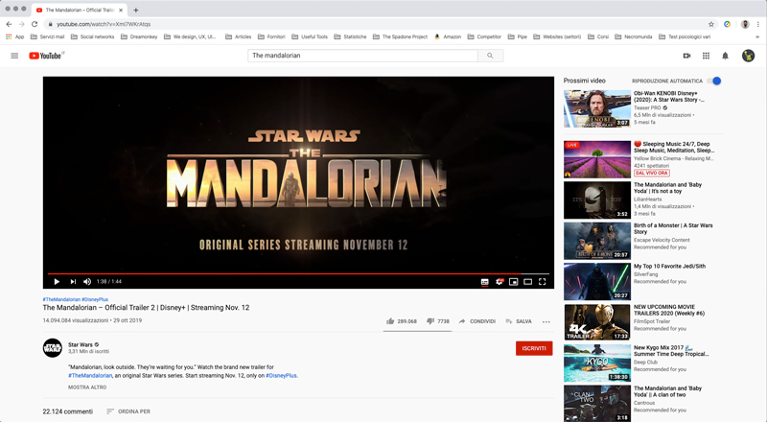Open the YouTube hamburger guide menu
This screenshot has height=422, width=767.
14,56
